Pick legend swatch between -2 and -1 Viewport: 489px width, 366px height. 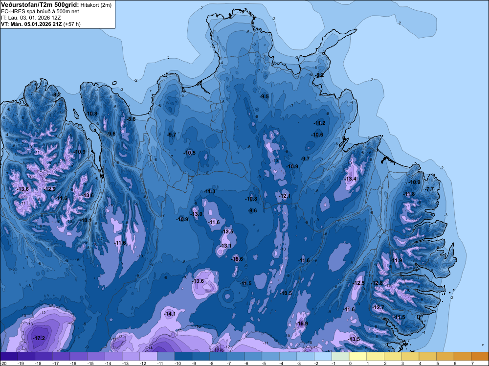tap(323, 356)
